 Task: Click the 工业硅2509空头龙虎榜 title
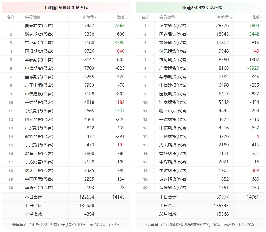coord(200,8)
